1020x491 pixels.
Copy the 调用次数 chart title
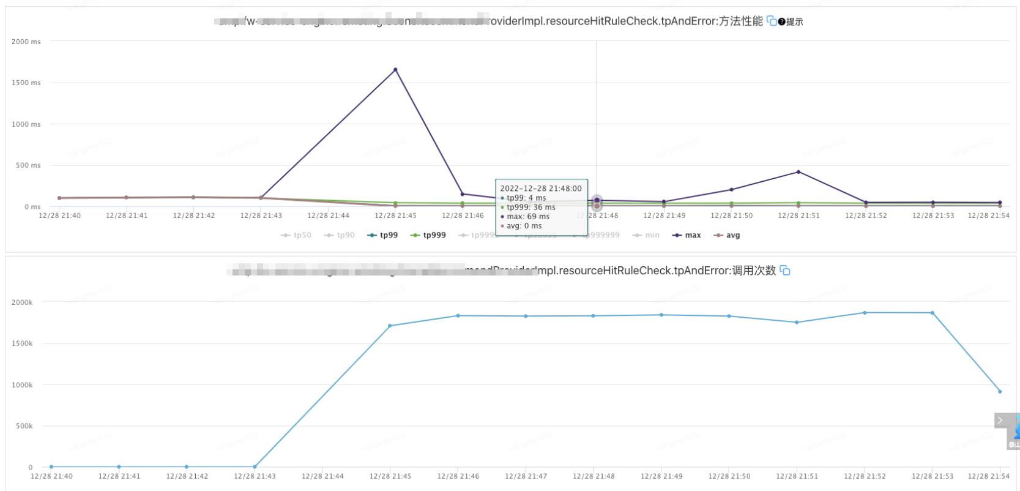pos(785,271)
